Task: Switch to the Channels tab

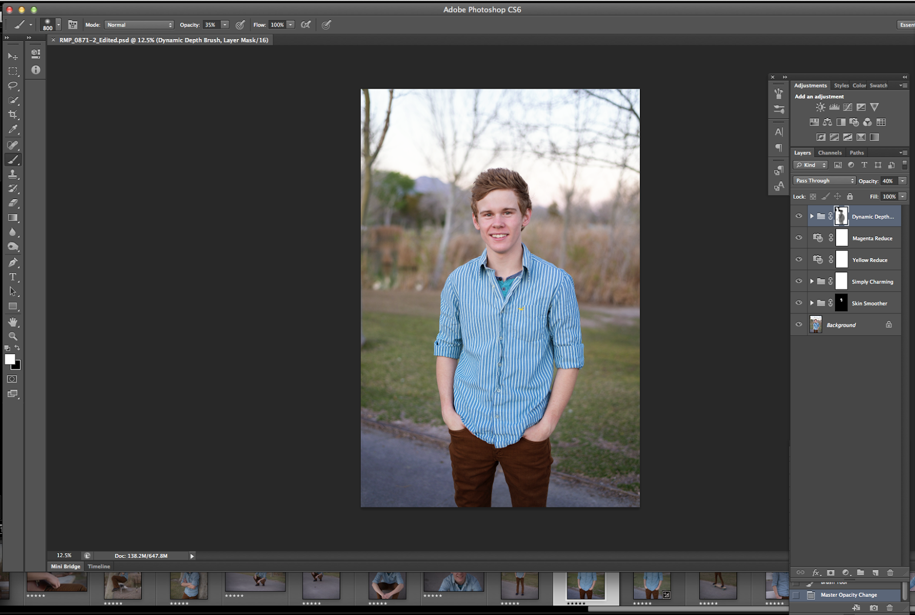Action: (830, 153)
